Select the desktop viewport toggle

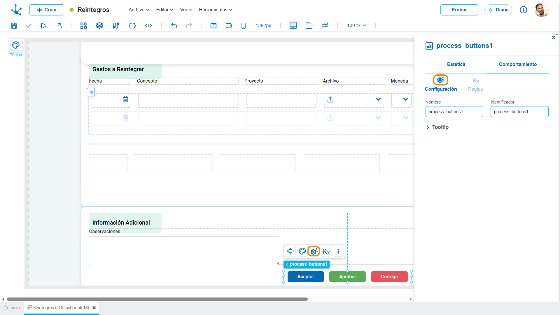coord(213,26)
